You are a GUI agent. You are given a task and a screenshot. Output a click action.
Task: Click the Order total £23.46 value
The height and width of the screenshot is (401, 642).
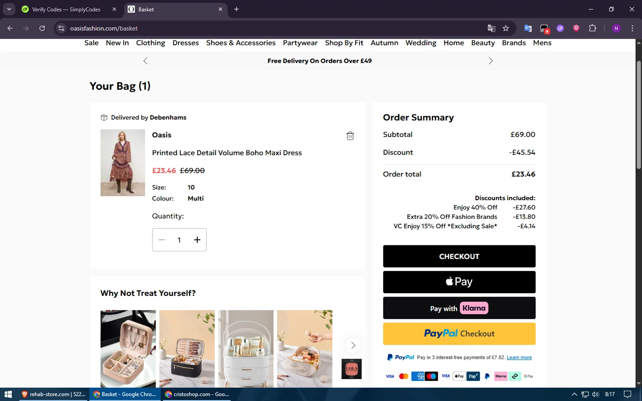click(523, 174)
